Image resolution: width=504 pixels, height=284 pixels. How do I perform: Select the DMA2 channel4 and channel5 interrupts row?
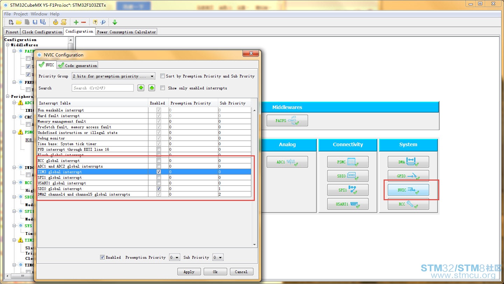click(x=144, y=194)
